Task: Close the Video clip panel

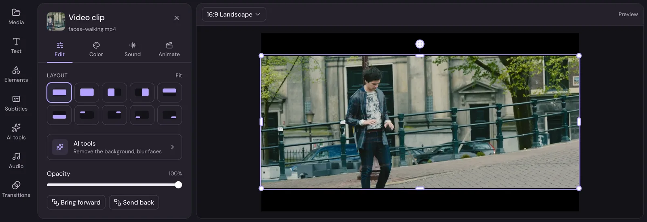Action: pos(176,18)
